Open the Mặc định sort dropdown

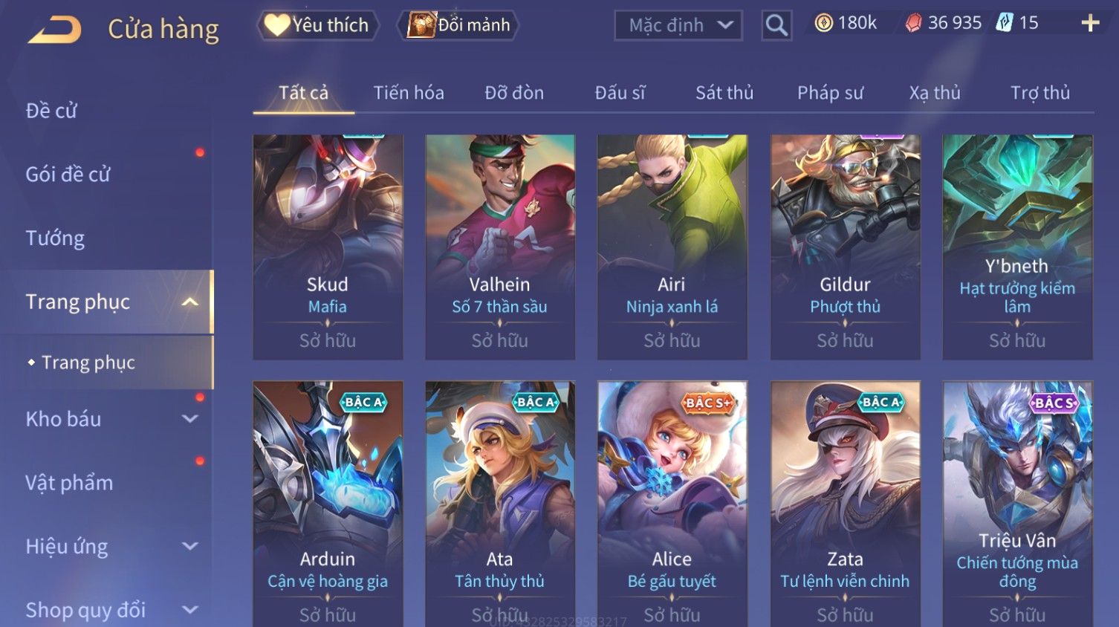678,25
